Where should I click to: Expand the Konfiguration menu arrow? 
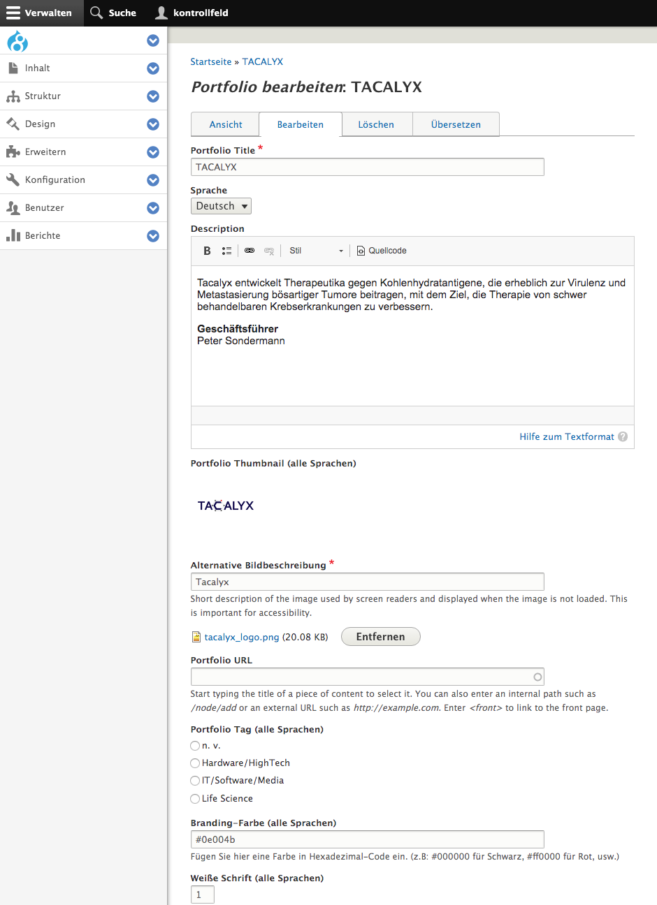tap(153, 180)
